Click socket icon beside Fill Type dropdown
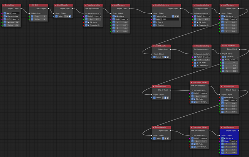This screenshot has height=157, width=249. tap(5, 19)
